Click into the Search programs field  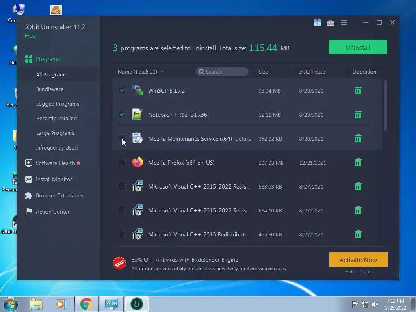[x=222, y=71]
